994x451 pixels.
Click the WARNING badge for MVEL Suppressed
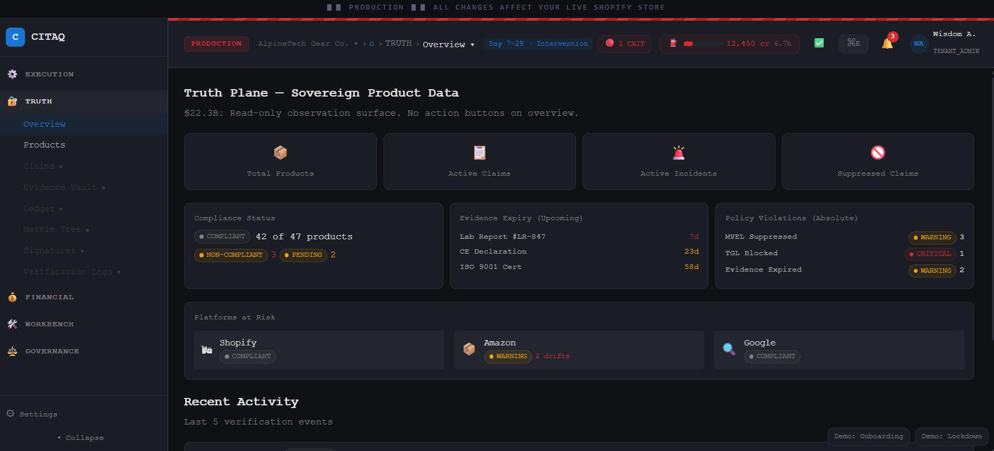[x=932, y=238]
